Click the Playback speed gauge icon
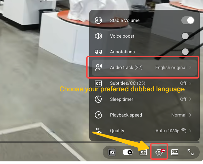 pos(98,115)
